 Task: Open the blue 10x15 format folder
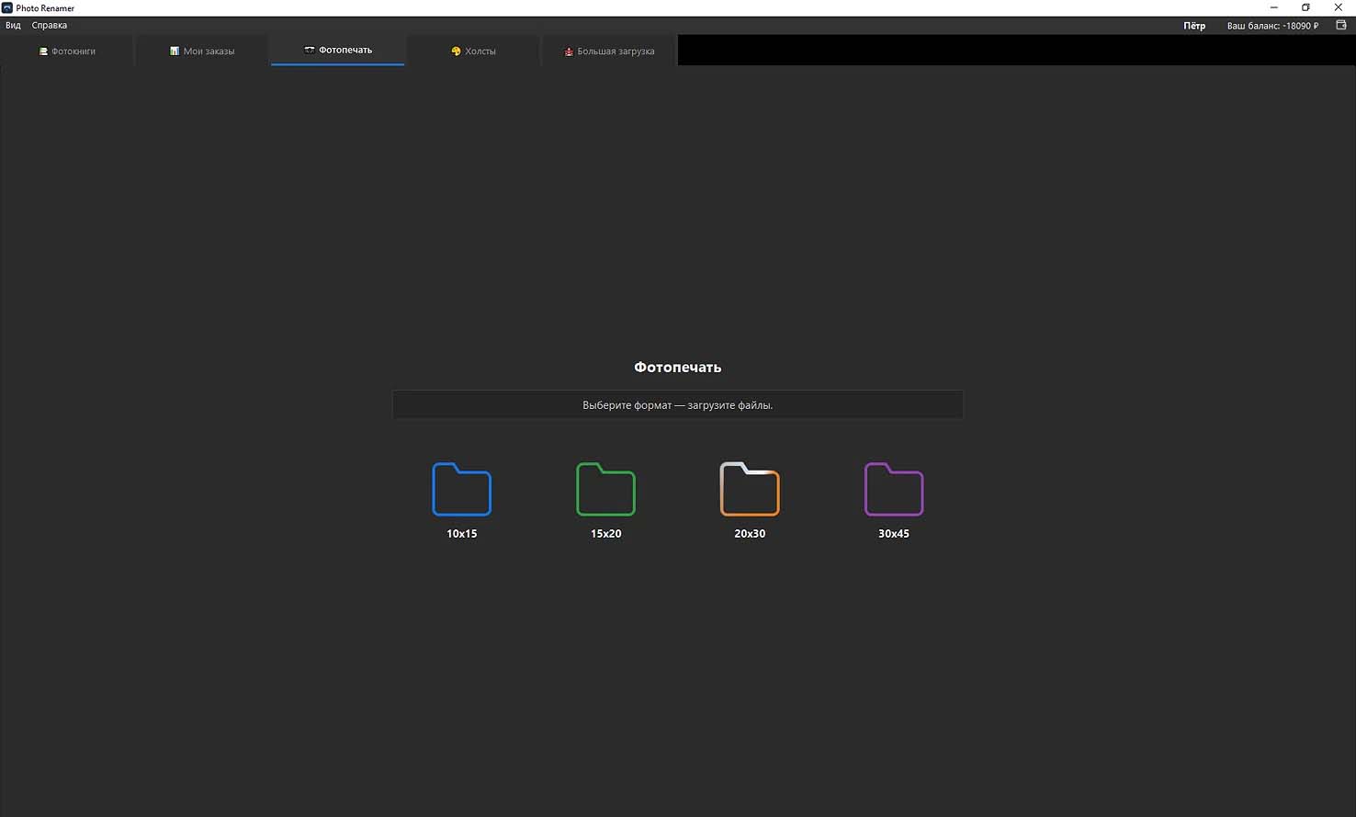click(461, 489)
